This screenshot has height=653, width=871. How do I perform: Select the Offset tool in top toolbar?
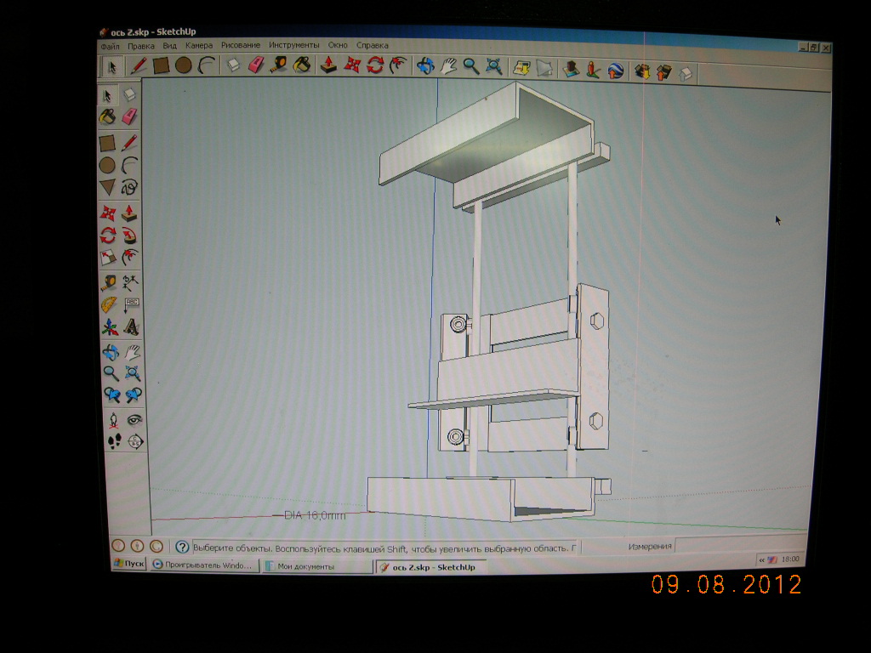coord(398,65)
